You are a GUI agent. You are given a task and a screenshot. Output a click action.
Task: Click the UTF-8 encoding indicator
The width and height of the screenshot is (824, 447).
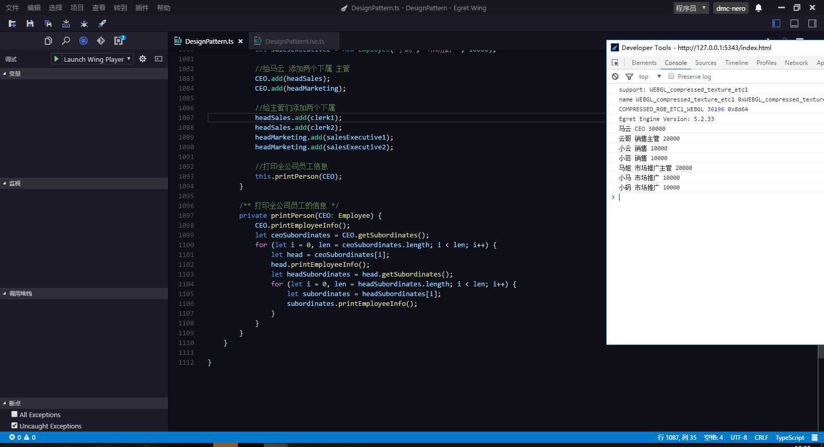pos(739,437)
